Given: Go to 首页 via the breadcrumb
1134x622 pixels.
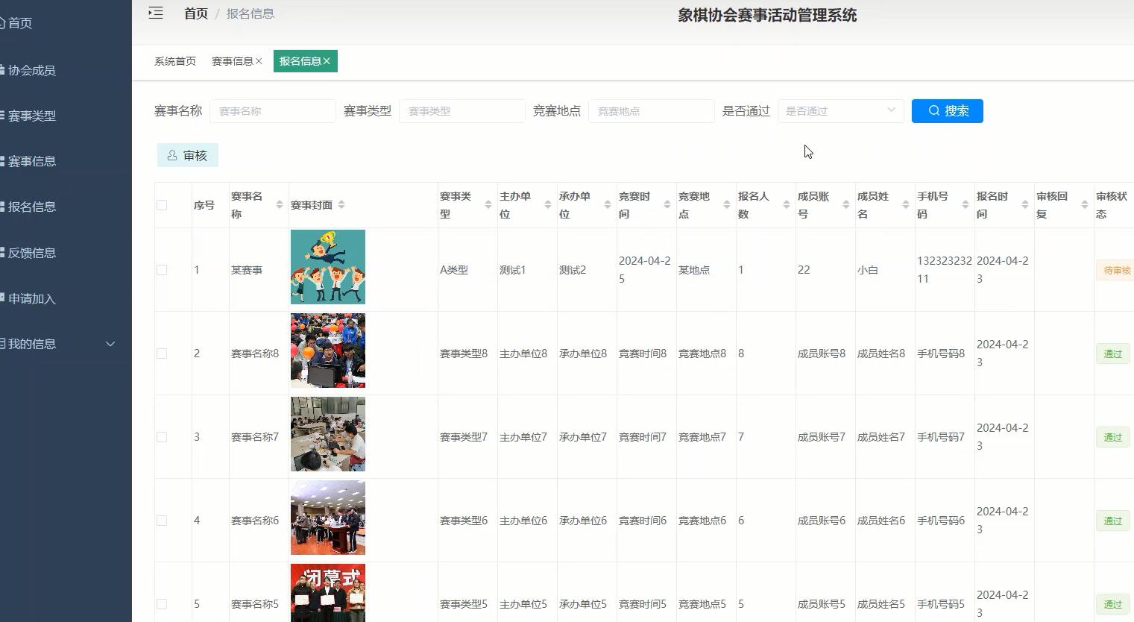Looking at the screenshot, I should (x=196, y=13).
